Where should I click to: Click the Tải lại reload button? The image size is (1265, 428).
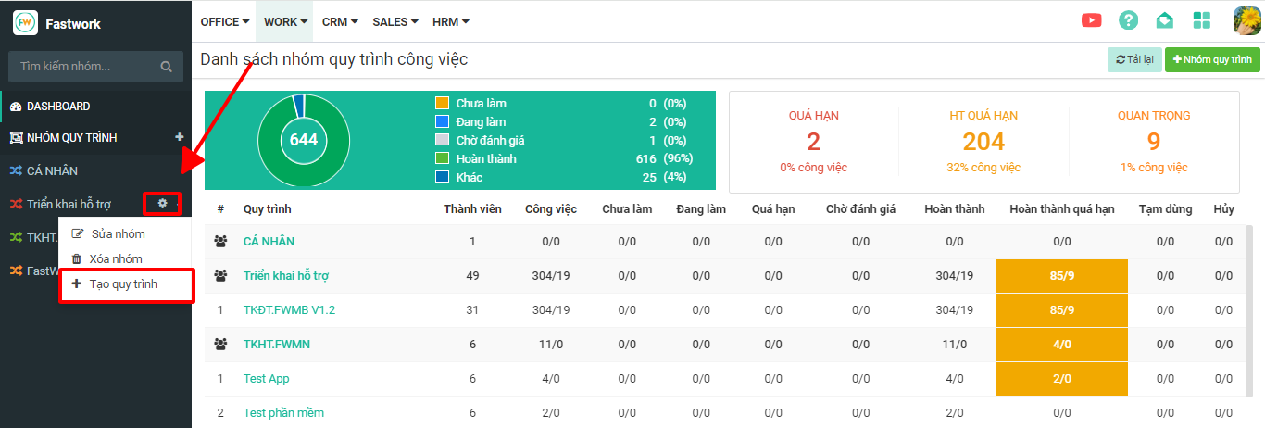(1134, 59)
